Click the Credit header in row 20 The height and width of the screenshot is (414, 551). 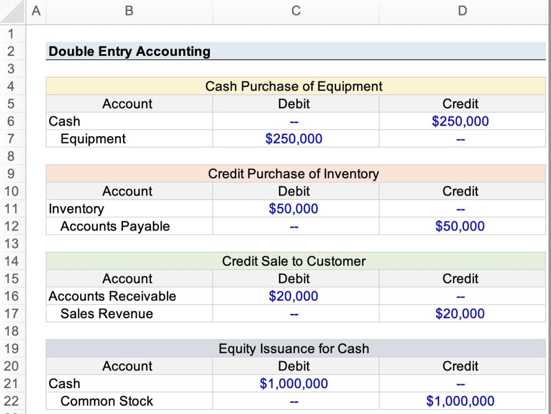463,366
